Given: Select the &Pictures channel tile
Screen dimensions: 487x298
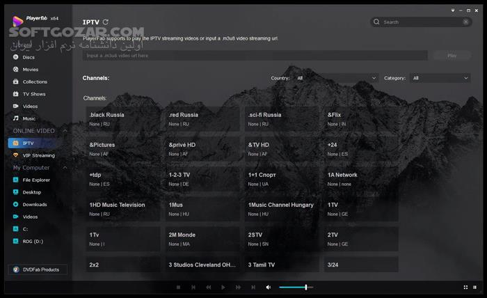Looking at the screenshot, I should pos(123,149).
